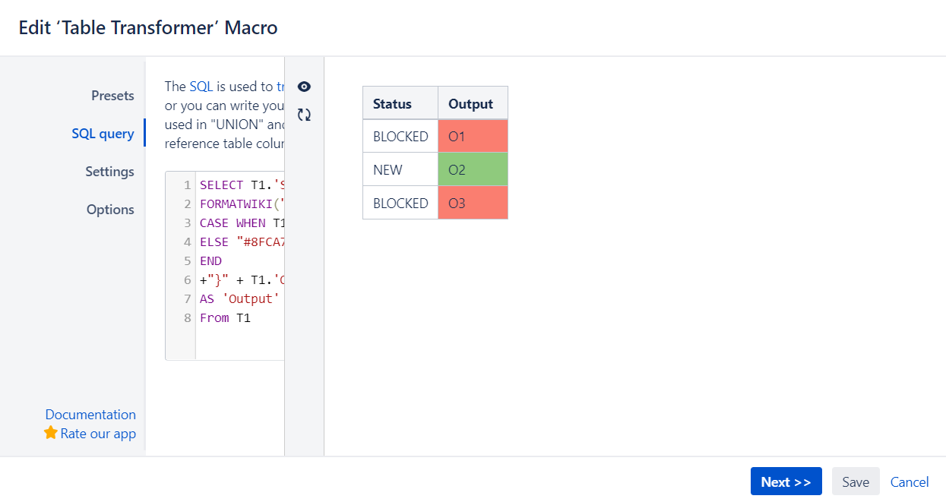This screenshot has width=946, height=502.
Task: Cancel the macro edit dialog
Action: click(910, 481)
